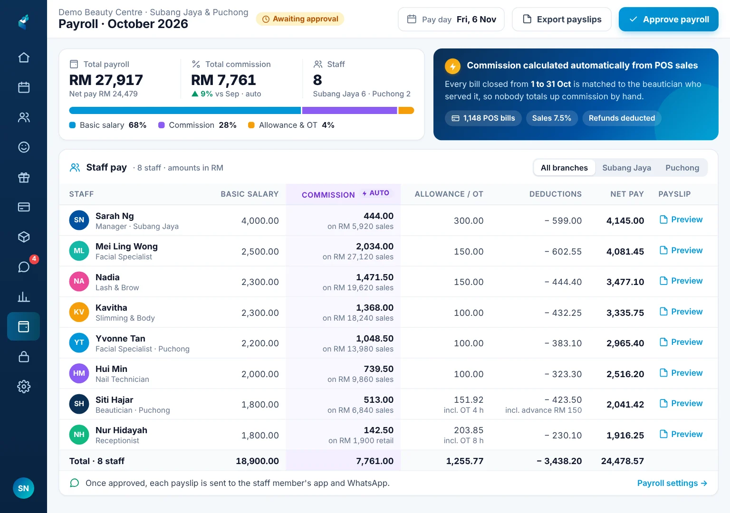Viewport: 730px width, 513px height.
Task: Open the gift box icon in sidebar
Action: coord(24,177)
